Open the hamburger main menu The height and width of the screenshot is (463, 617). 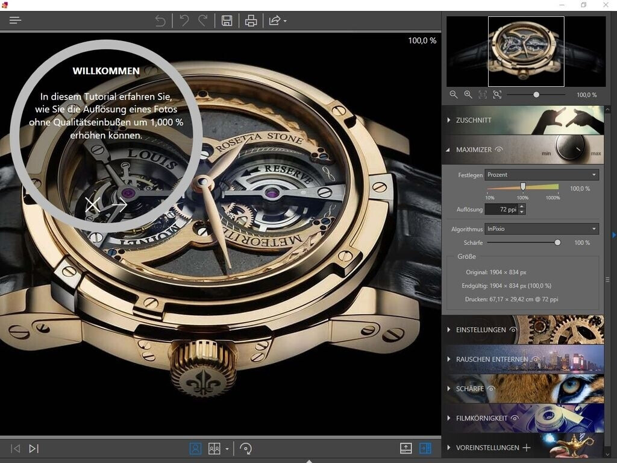(15, 20)
